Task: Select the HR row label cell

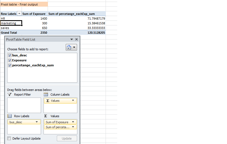Action: click(x=11, y=19)
